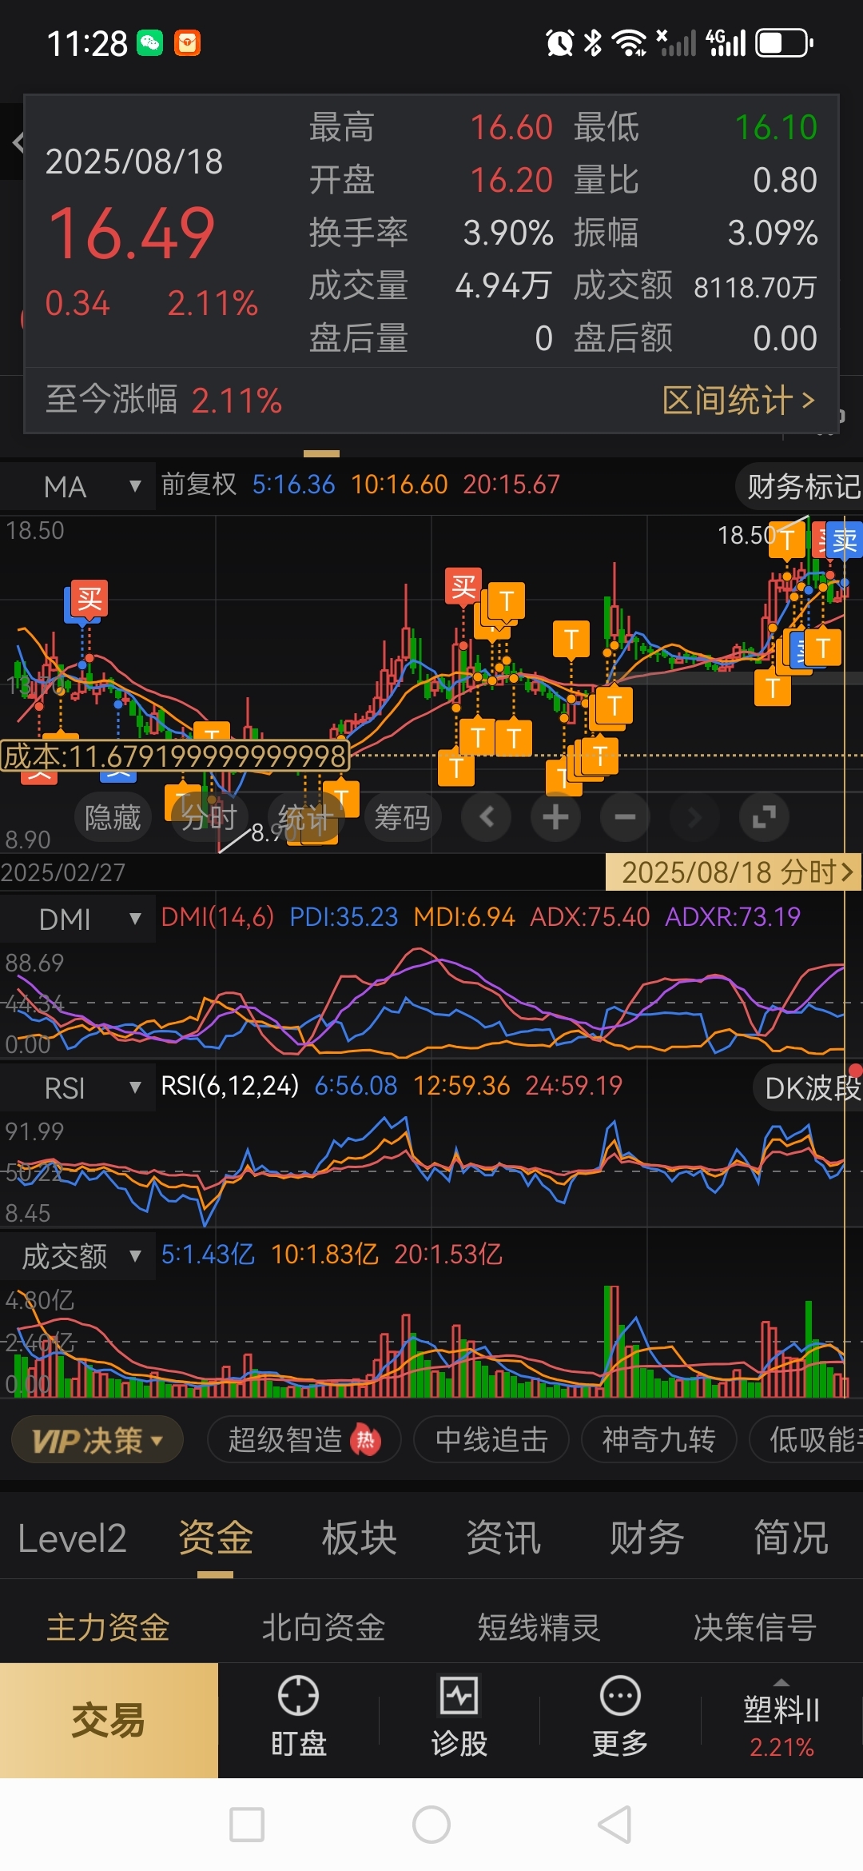
Task: Expand the 塑料II sector popup
Action: coord(781,1721)
